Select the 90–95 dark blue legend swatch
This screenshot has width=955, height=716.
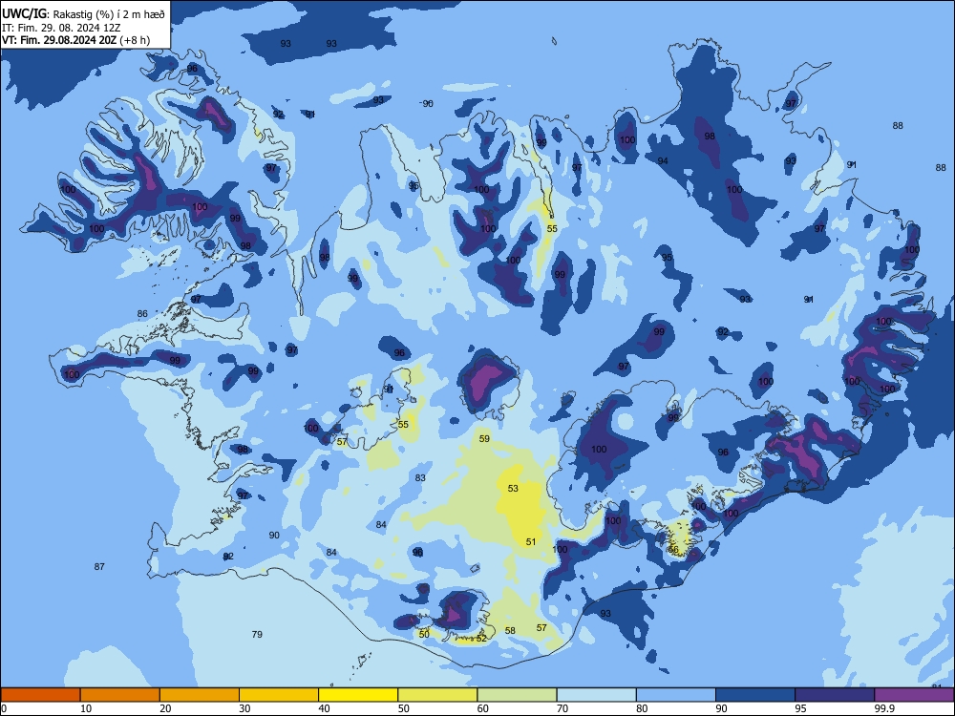pyautogui.click(x=755, y=695)
